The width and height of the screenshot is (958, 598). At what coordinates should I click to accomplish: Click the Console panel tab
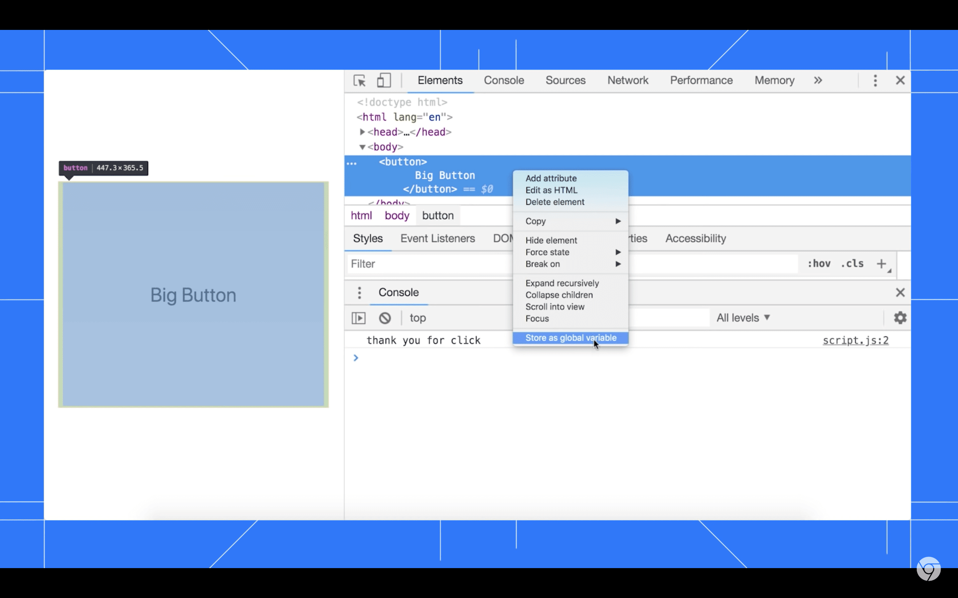tap(504, 80)
